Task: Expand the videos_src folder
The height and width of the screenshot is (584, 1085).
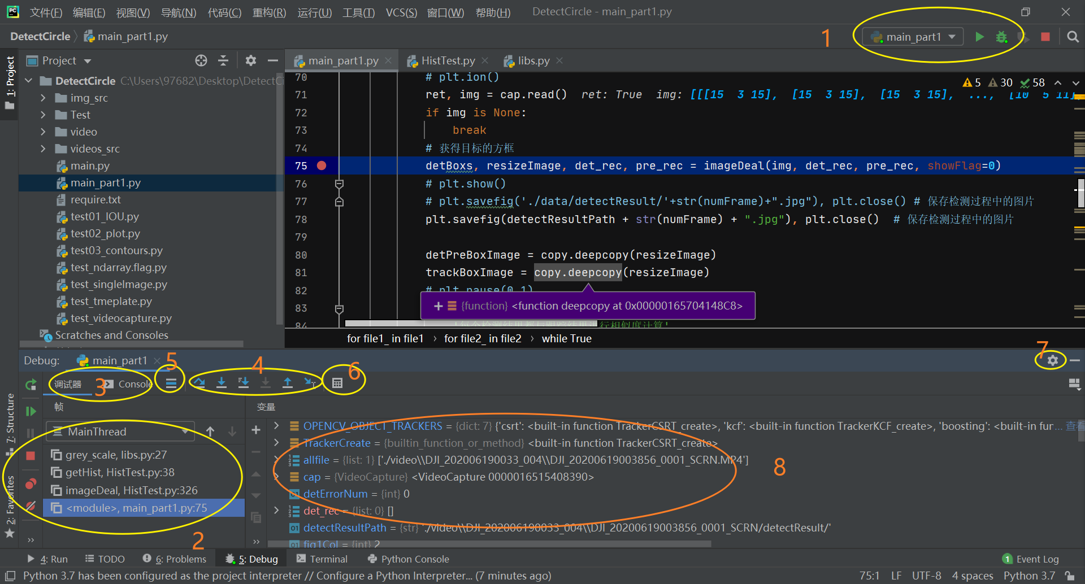Action: click(44, 149)
